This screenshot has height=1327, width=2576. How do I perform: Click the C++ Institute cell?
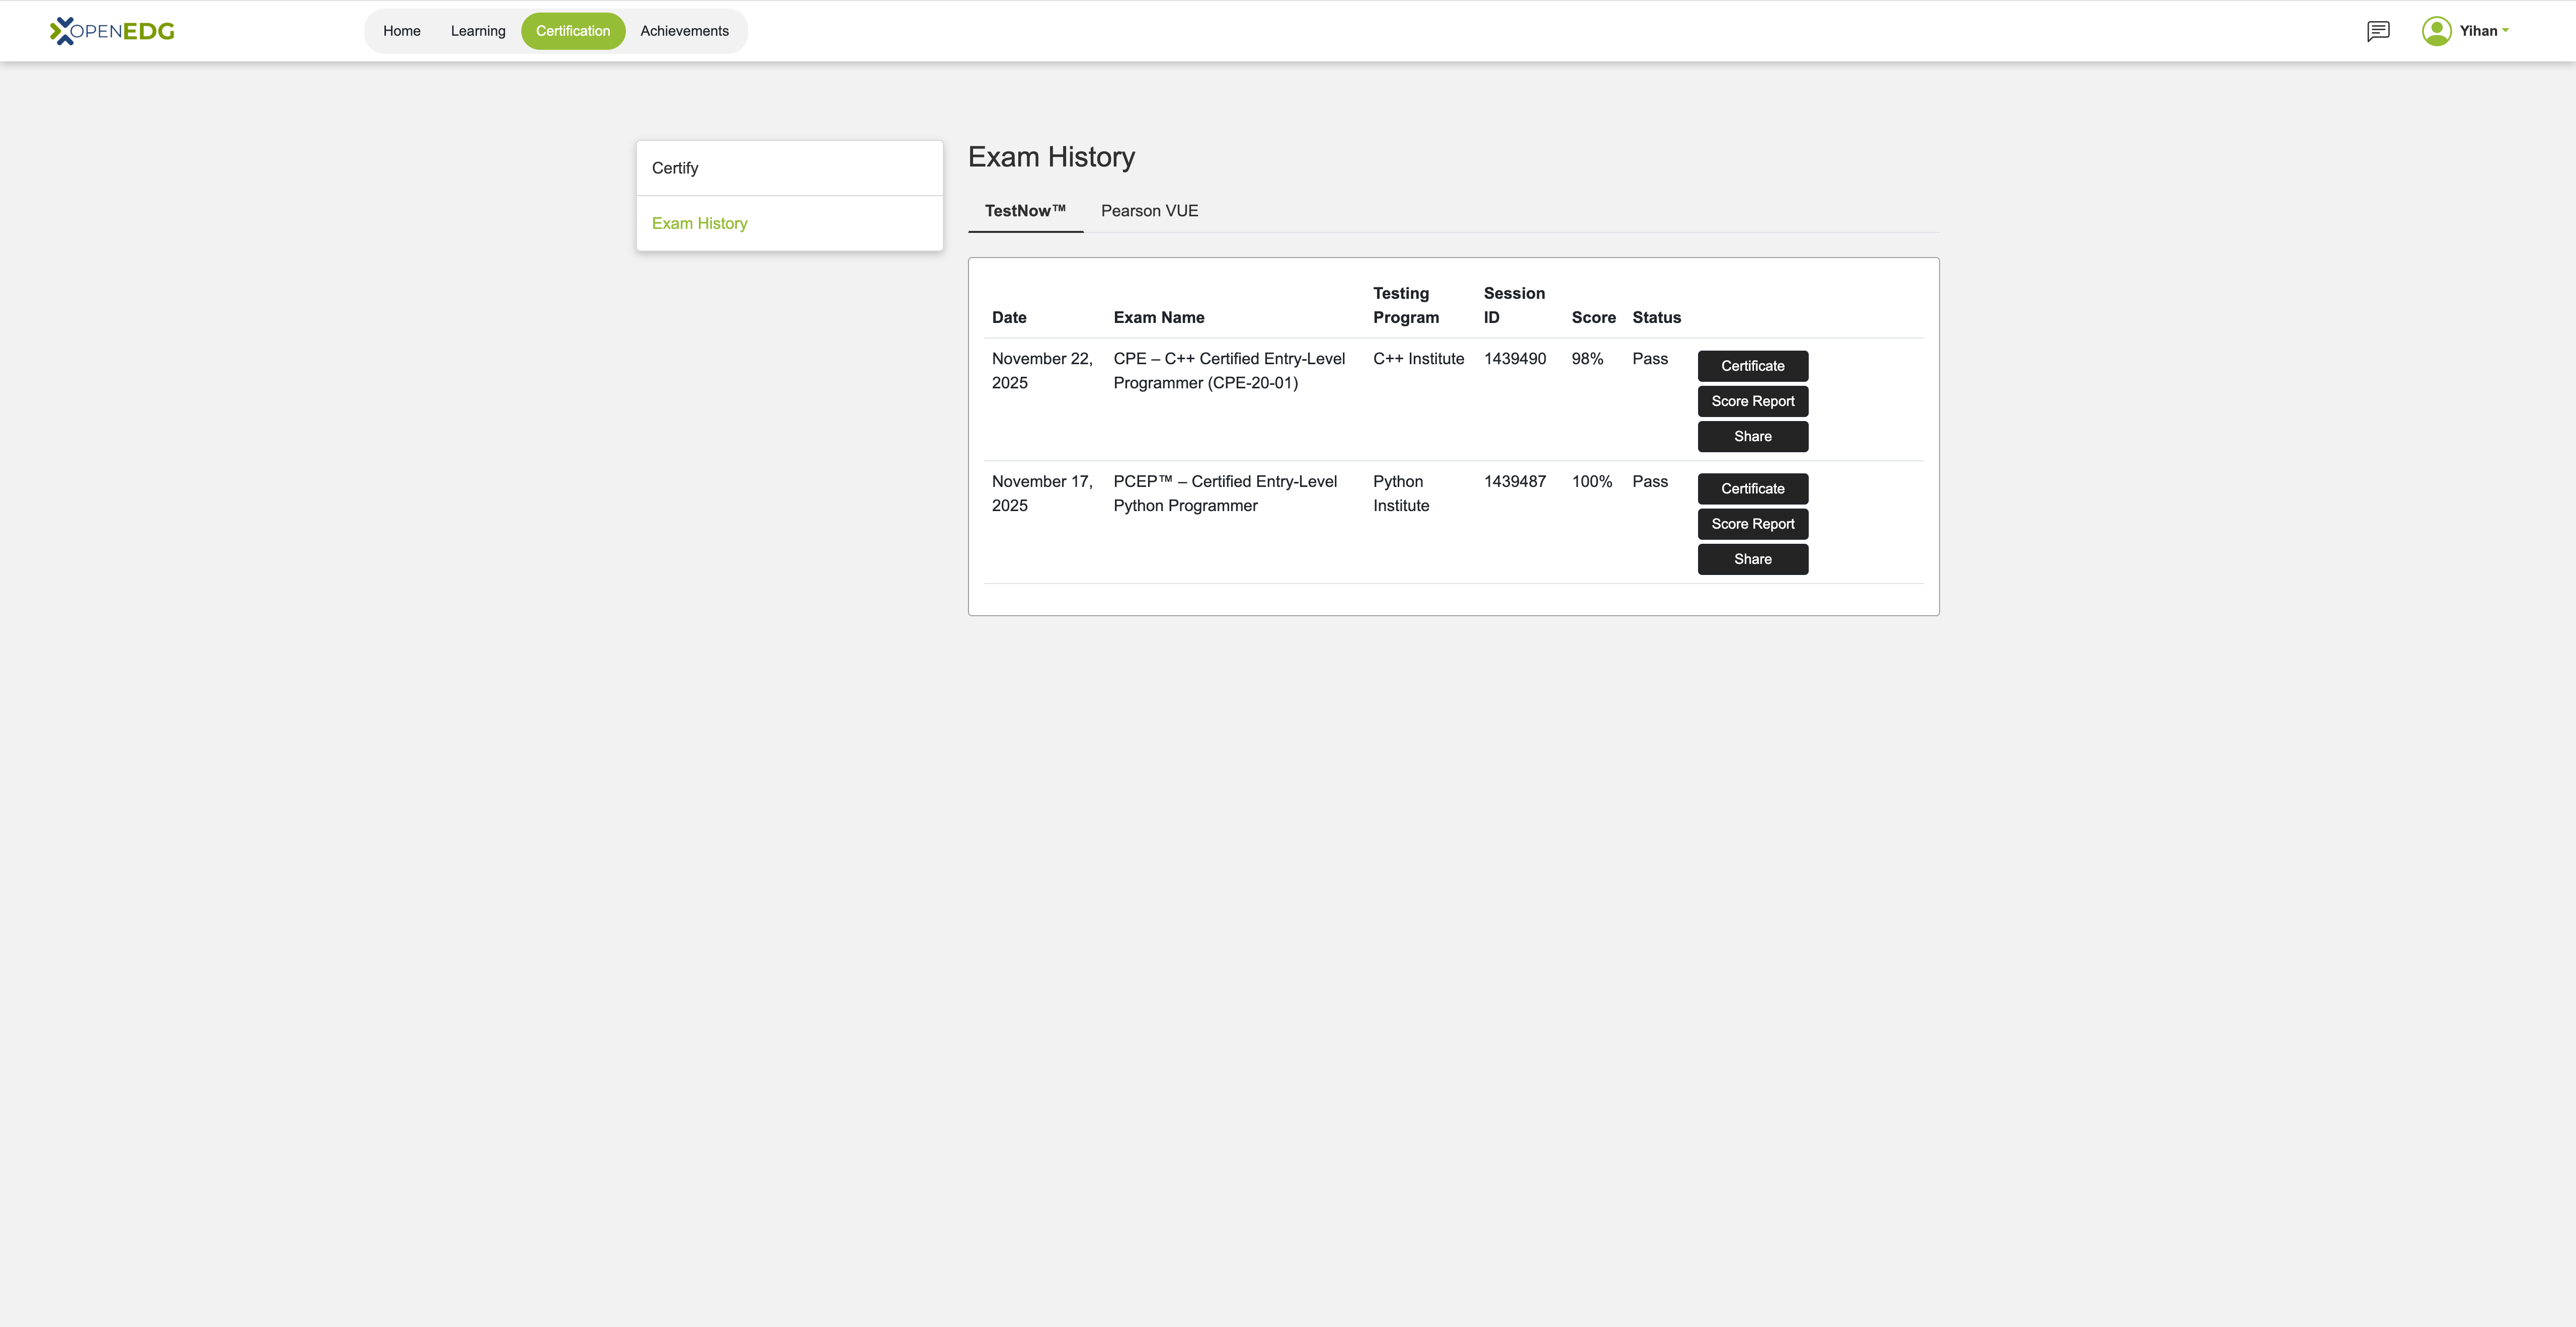pyautogui.click(x=1418, y=359)
